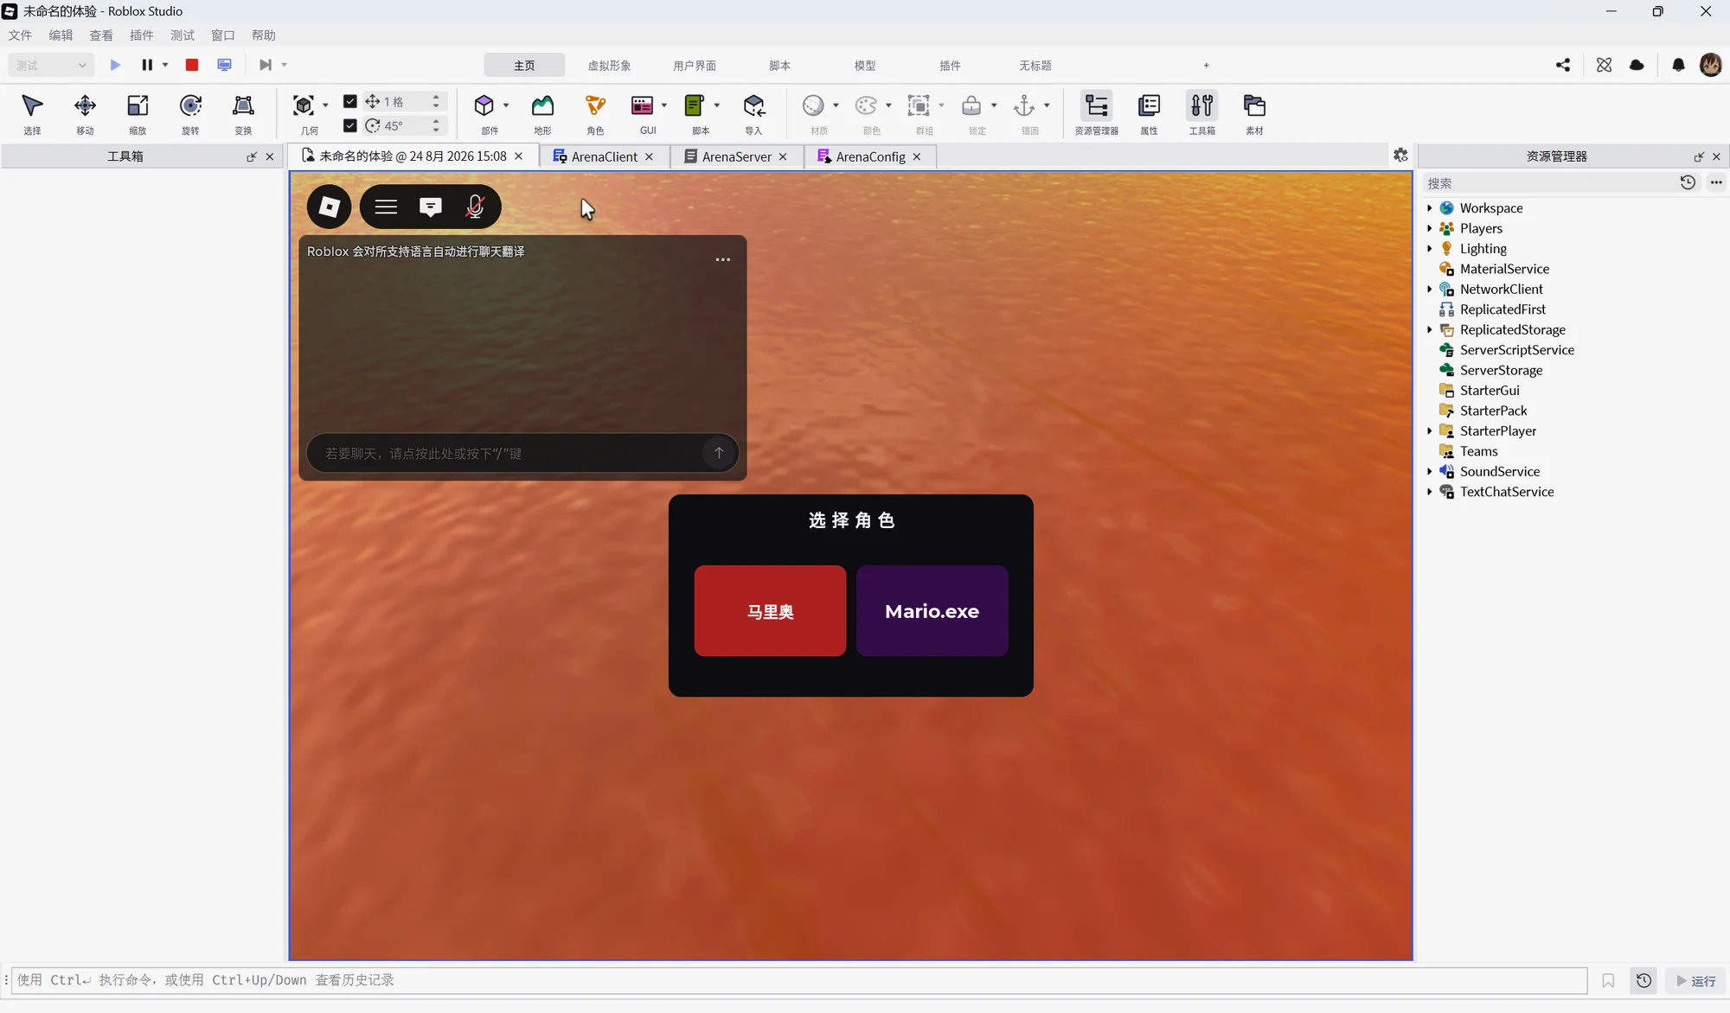Expand the TextChatService node
This screenshot has width=1730, height=1013.
click(x=1429, y=492)
